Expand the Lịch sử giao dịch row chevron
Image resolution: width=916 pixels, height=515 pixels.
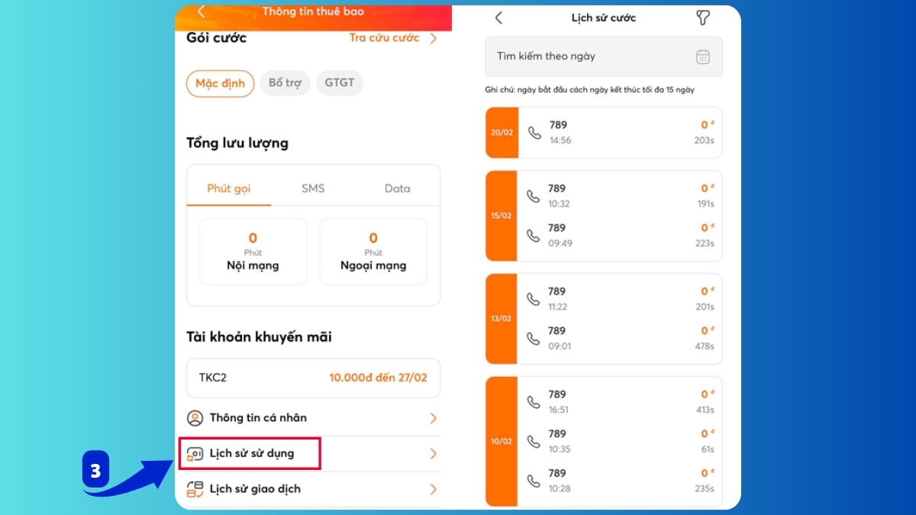click(x=433, y=488)
